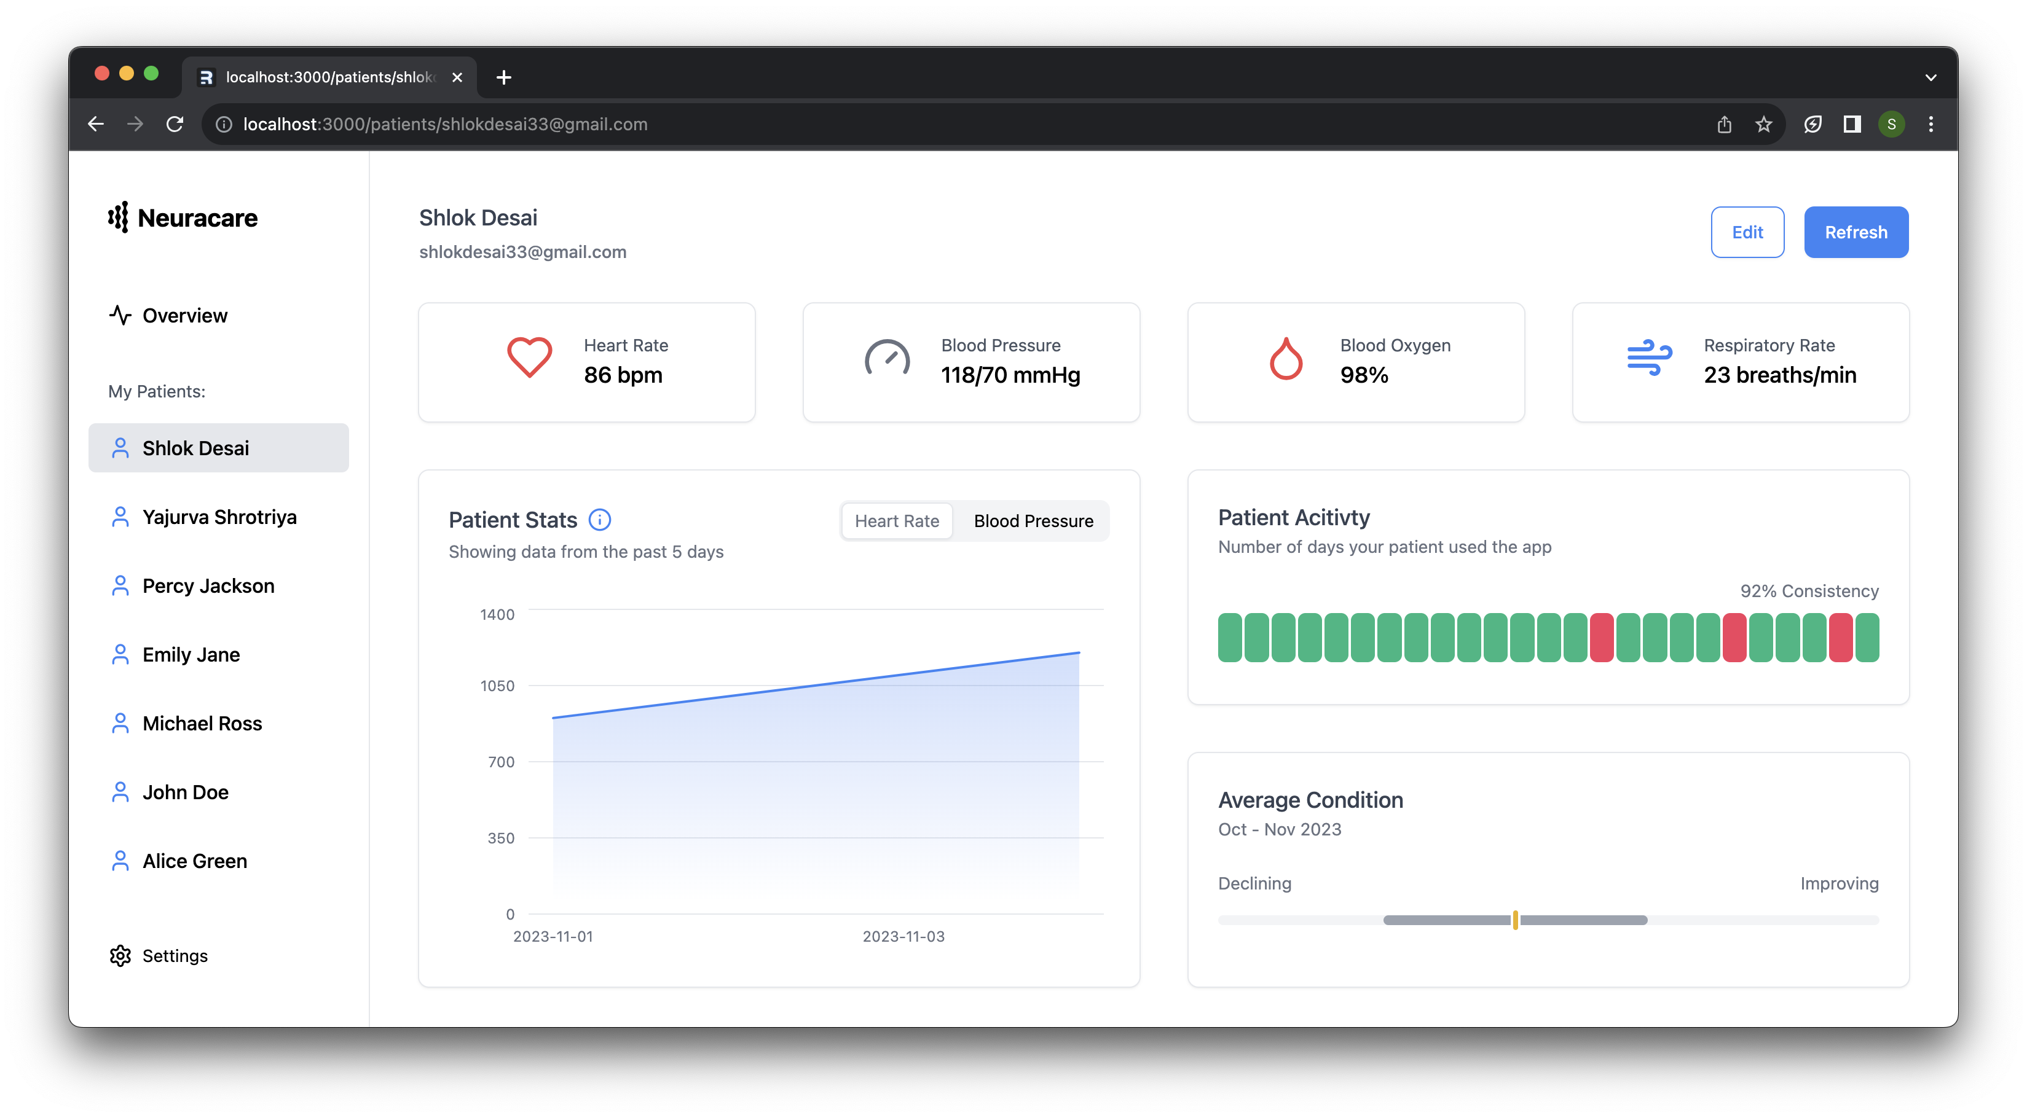Click the yellow Average Condition slider marker
Viewport: 2027px width, 1118px height.
(x=1515, y=920)
